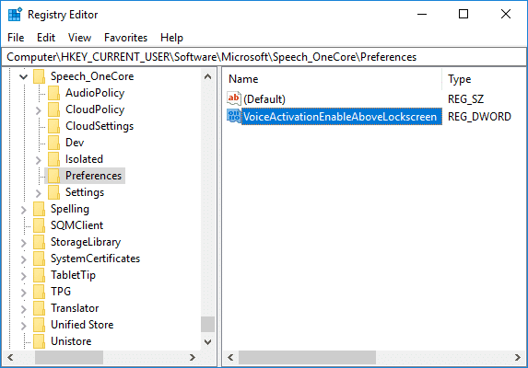Click the values pane scroll right arrow

coord(518,357)
